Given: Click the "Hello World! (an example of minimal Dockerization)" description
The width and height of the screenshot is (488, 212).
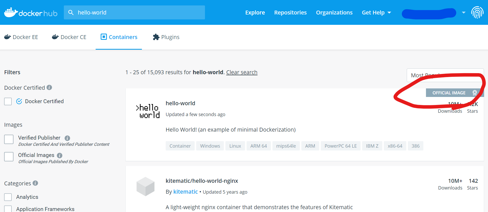Looking at the screenshot, I should (x=231, y=130).
